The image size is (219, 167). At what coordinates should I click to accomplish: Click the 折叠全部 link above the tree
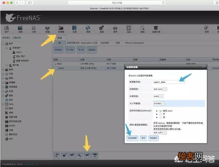17,38
